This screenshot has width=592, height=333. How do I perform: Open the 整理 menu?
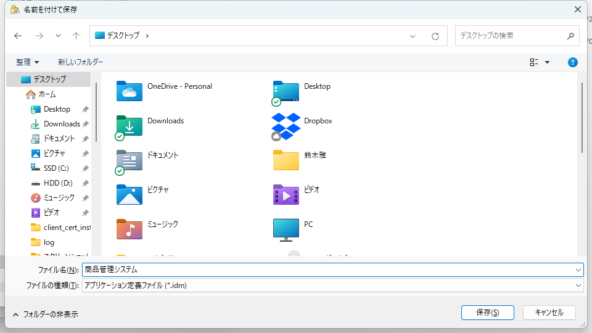27,62
